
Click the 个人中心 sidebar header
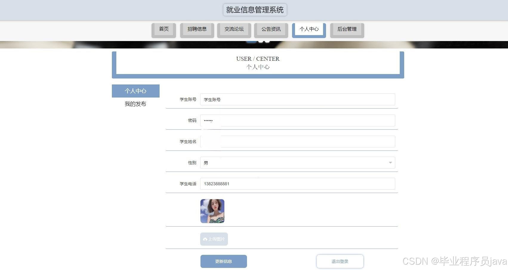[x=135, y=91]
